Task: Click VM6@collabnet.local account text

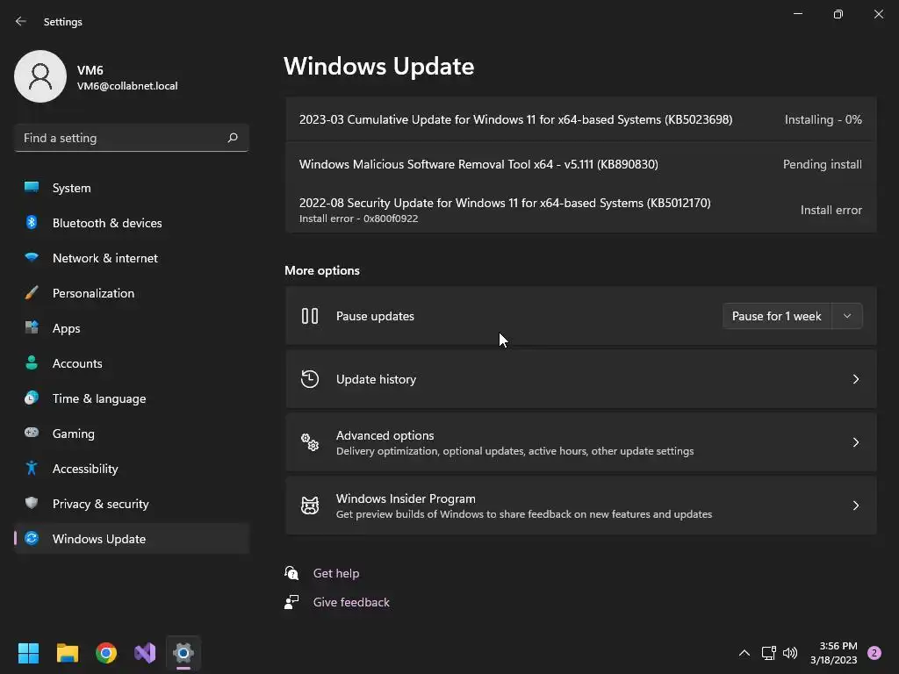Action: pyautogui.click(x=127, y=86)
